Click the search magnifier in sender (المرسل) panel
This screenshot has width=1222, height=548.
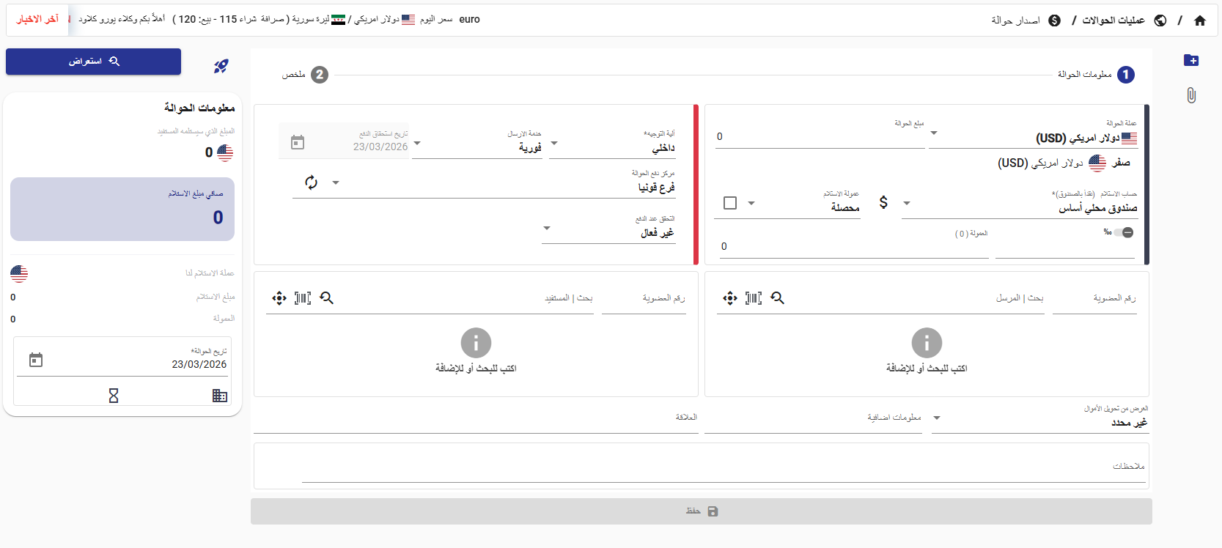[778, 298]
